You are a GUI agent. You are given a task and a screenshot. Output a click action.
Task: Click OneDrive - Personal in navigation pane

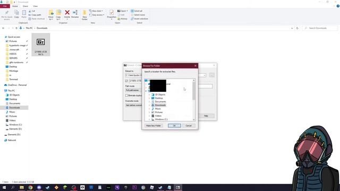click(x=15, y=85)
